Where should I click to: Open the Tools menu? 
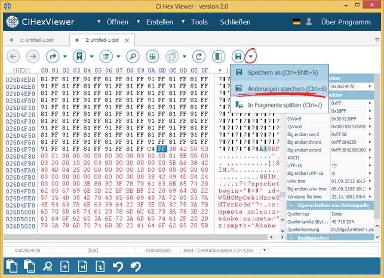pyautogui.click(x=199, y=22)
